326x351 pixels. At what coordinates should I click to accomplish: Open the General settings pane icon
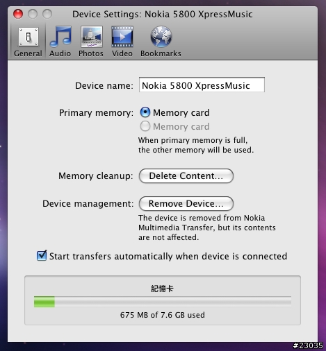coord(28,42)
